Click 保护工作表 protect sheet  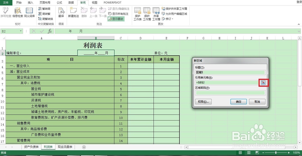point(137,14)
